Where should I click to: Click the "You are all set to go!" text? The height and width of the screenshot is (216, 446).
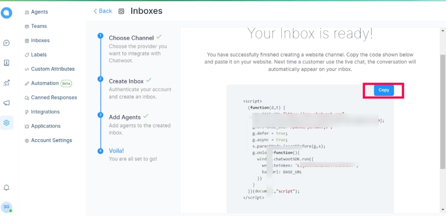pyautogui.click(x=133, y=159)
